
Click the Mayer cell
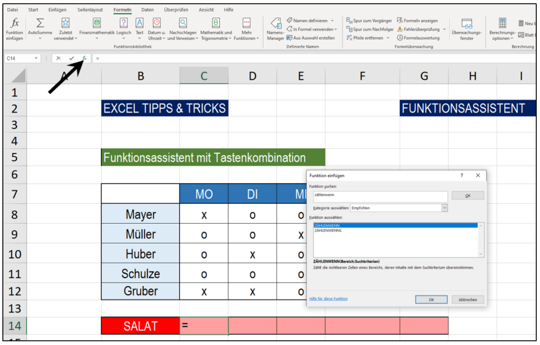[140, 214]
